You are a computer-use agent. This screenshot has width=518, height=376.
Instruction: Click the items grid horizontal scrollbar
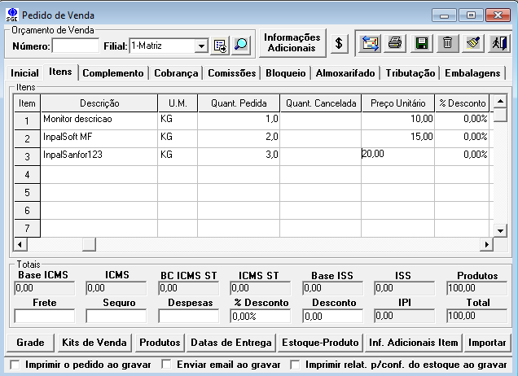tap(285, 244)
